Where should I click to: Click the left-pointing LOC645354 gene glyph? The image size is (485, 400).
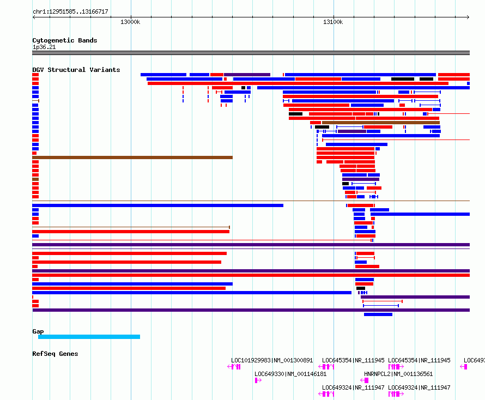pos(326,367)
